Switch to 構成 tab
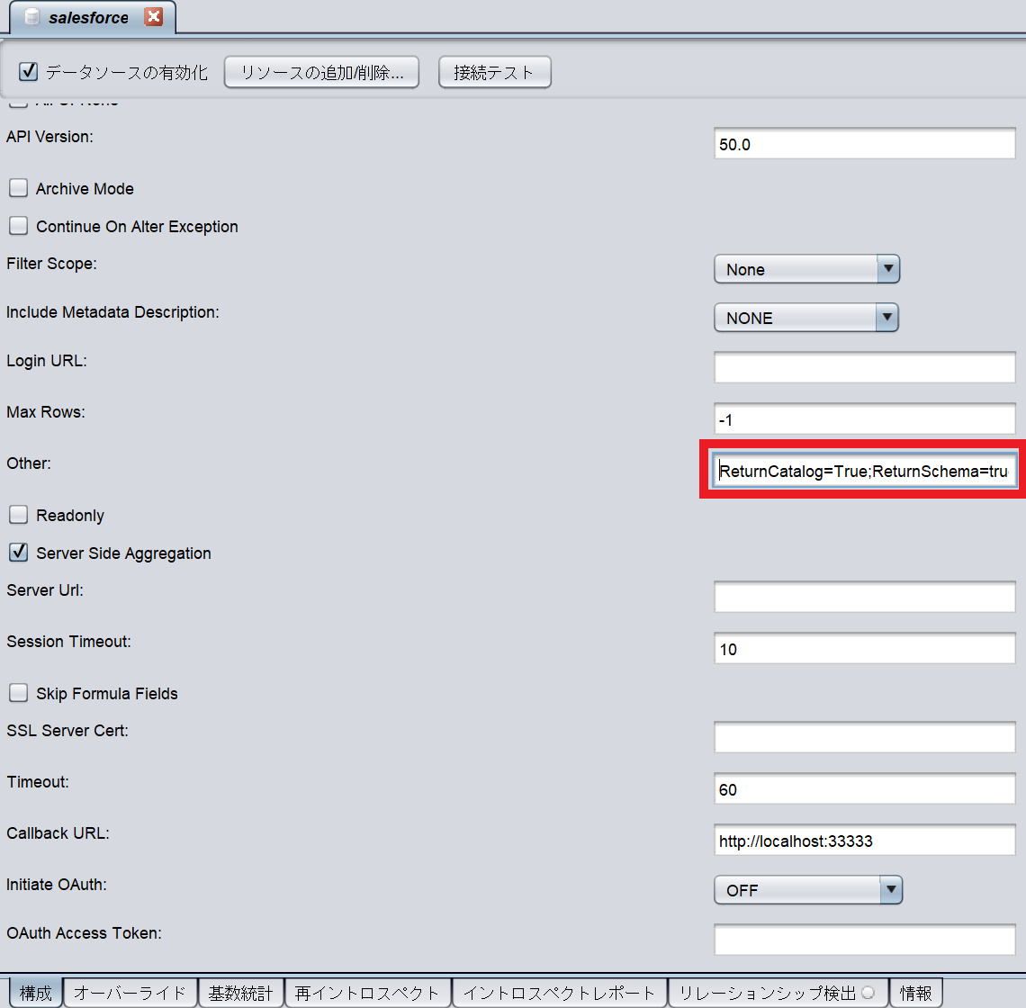This screenshot has height=1008, width=1026. click(x=36, y=993)
